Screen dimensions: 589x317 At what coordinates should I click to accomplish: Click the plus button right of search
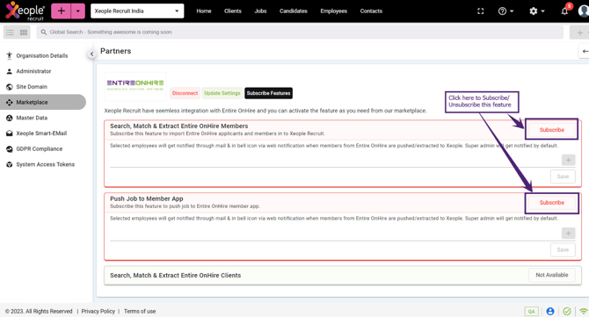579,32
